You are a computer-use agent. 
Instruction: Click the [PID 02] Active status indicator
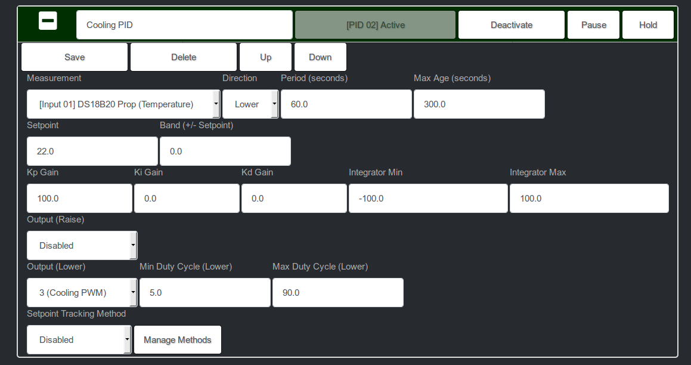point(375,24)
